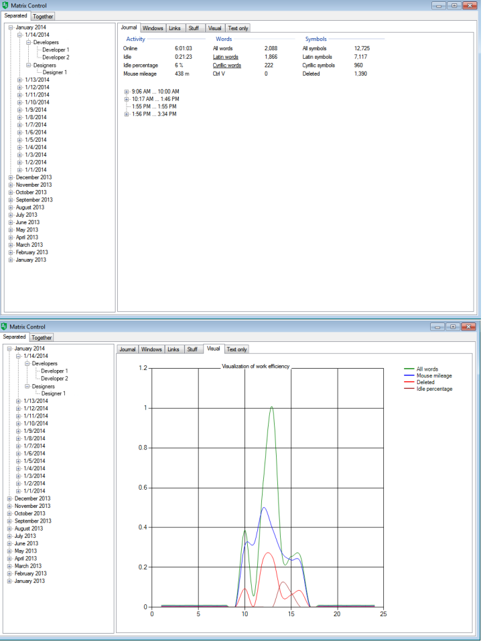Click the Symbols section heading
Image resolution: width=485 pixels, height=641 pixels.
click(316, 39)
